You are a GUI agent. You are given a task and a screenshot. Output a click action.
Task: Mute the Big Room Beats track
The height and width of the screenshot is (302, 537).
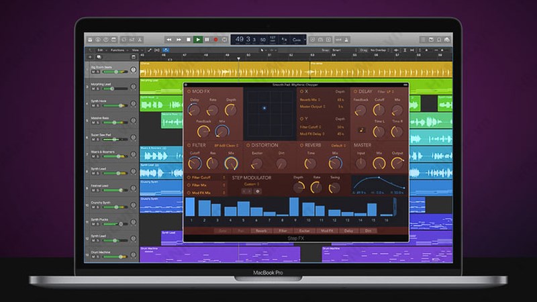93,72
